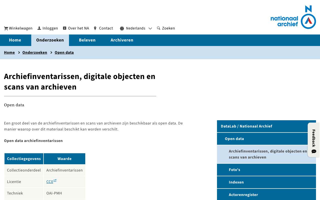Click the external link icon beside CC0

(x=55, y=180)
